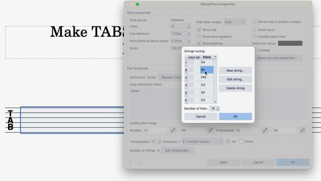Click the strings tuning table scrollbar
This screenshot has height=181, width=321.
click(215, 79)
